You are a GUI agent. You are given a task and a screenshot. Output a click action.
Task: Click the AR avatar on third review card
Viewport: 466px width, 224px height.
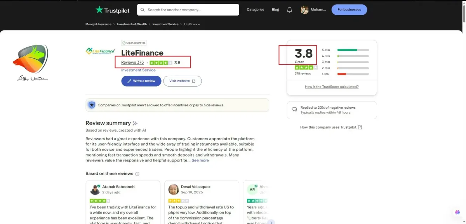[x=252, y=189]
